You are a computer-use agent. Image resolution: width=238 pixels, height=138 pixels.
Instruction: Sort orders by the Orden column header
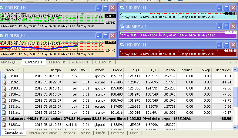pyautogui.click(x=10, y=70)
